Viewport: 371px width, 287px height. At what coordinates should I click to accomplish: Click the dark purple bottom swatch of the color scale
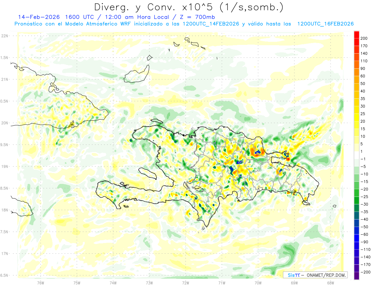(356, 276)
